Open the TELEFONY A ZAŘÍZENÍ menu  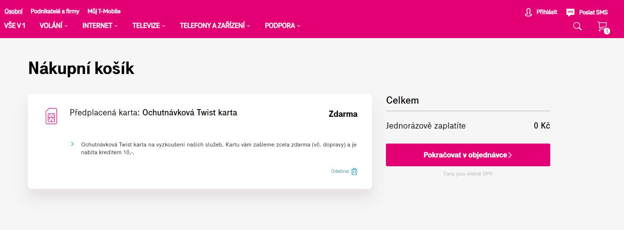click(215, 26)
